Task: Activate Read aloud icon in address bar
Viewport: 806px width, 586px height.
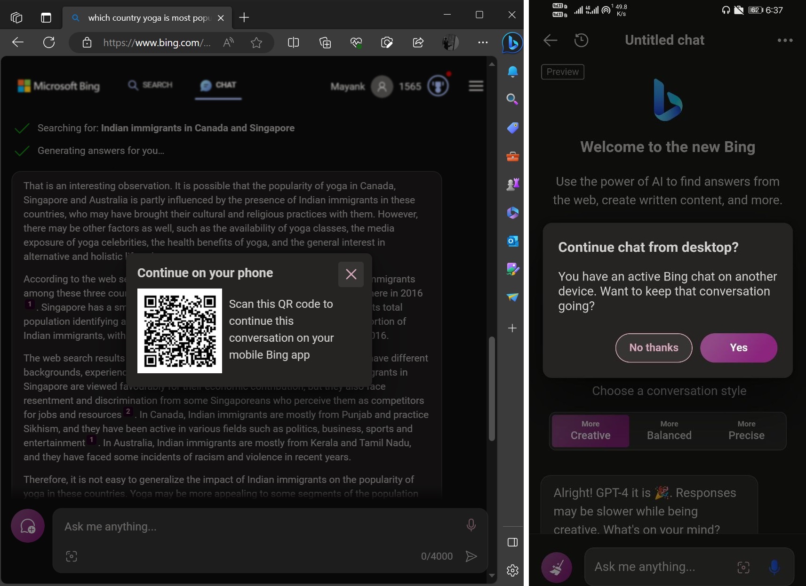Action: click(x=229, y=43)
